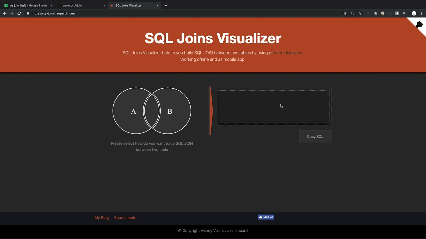Select circle A of the Venn diagram
The image size is (426, 239).
128,111
